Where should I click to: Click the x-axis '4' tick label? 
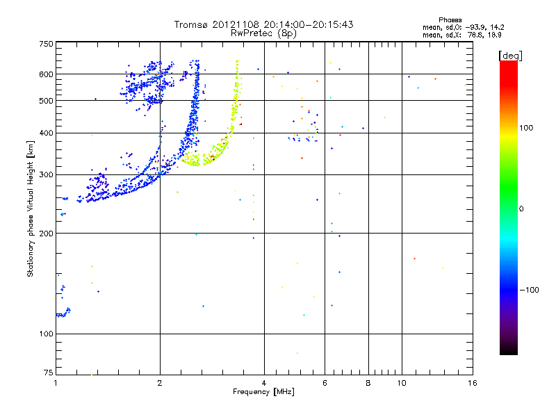pyautogui.click(x=264, y=383)
